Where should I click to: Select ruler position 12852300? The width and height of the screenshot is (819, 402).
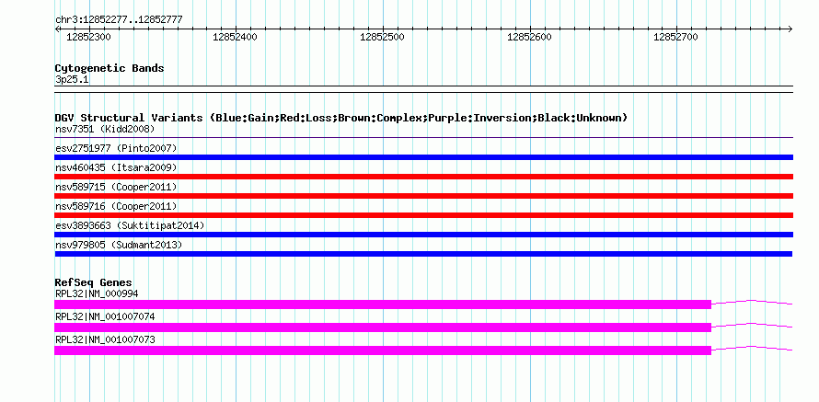tap(89, 38)
